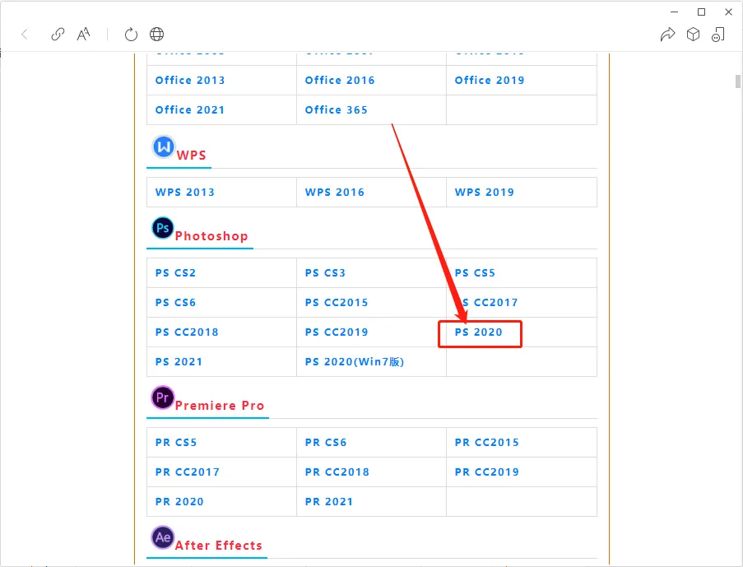Select the PR CS5 link

coord(176,442)
